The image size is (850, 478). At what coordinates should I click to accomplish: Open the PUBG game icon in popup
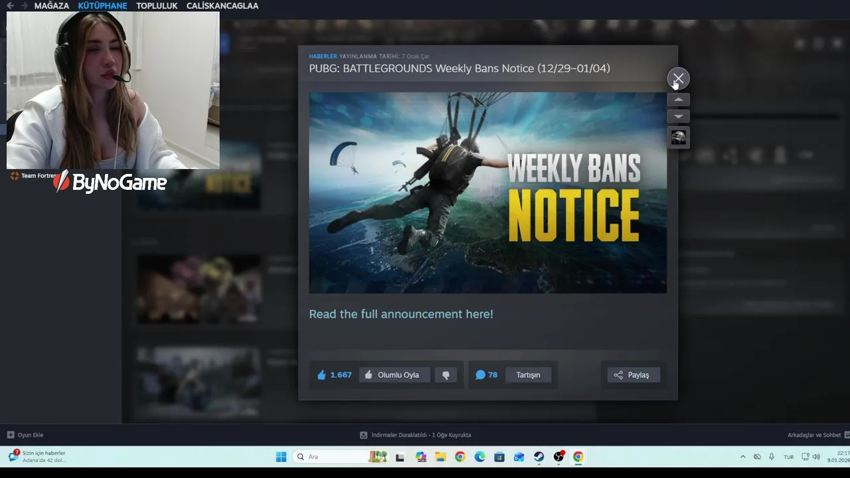tap(678, 137)
